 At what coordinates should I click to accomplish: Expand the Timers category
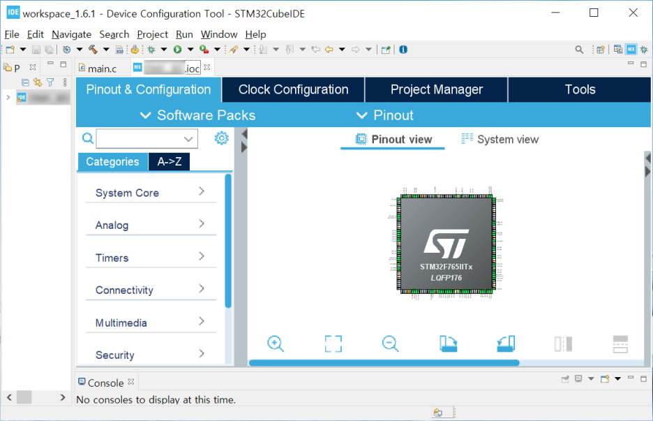[151, 258]
